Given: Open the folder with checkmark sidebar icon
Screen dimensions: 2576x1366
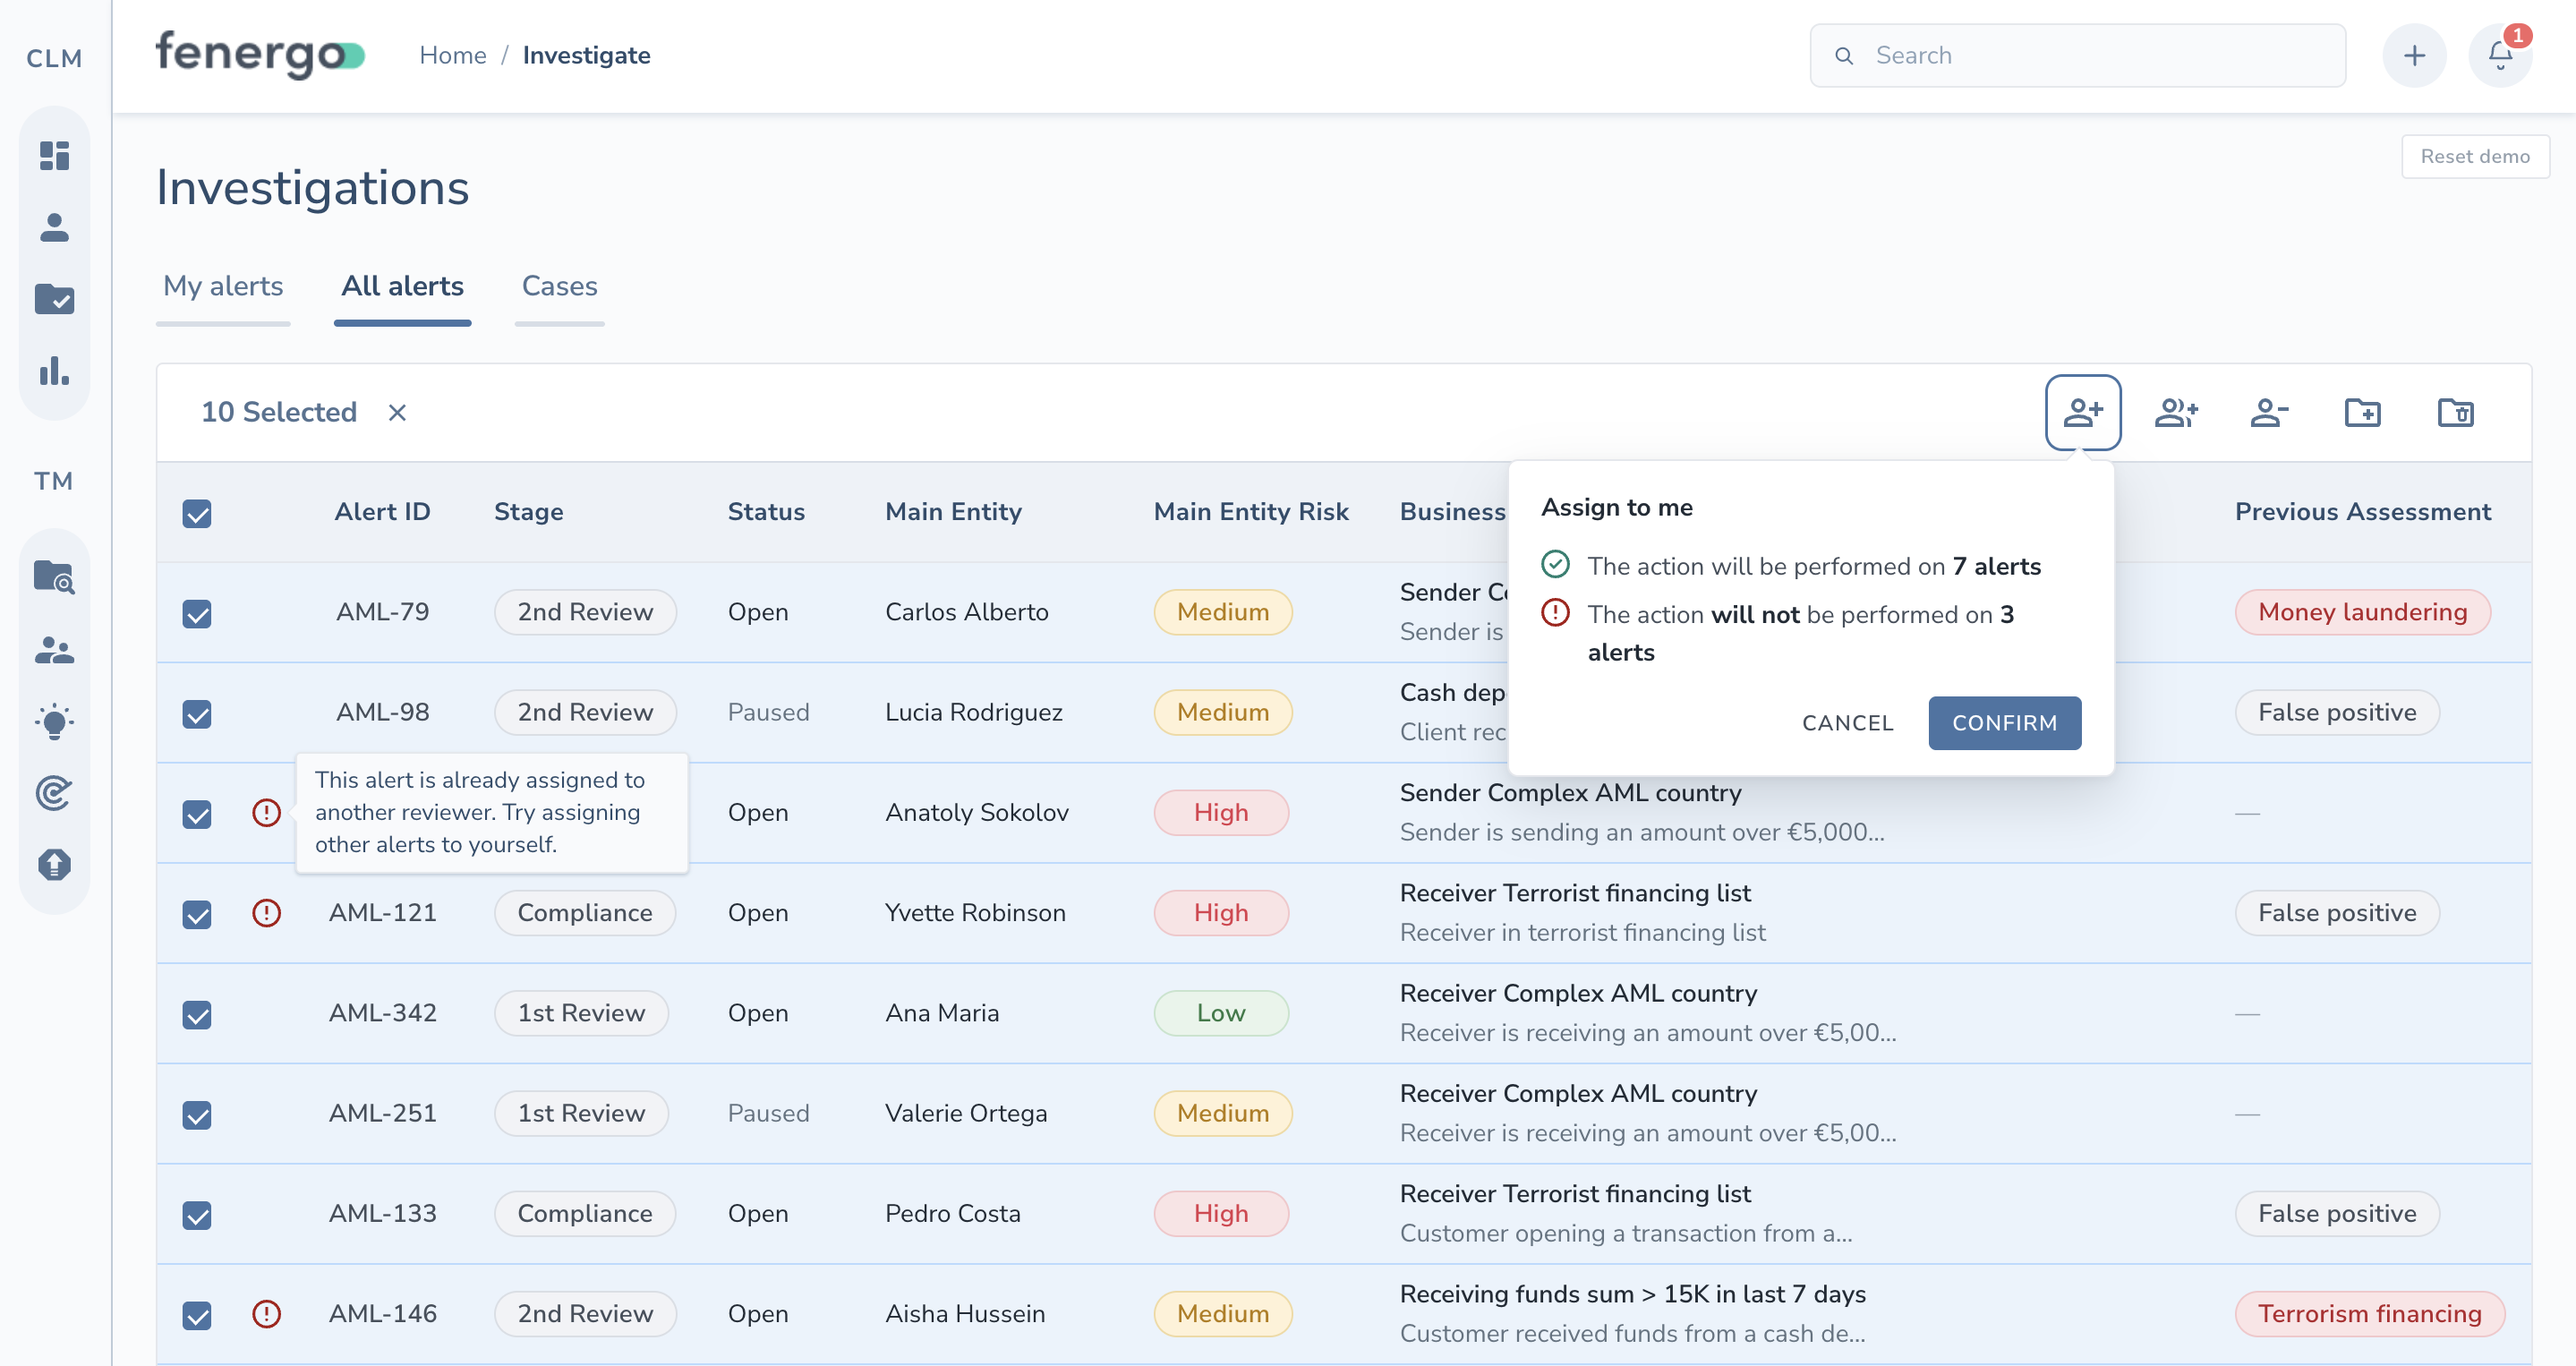Looking at the screenshot, I should (54, 299).
